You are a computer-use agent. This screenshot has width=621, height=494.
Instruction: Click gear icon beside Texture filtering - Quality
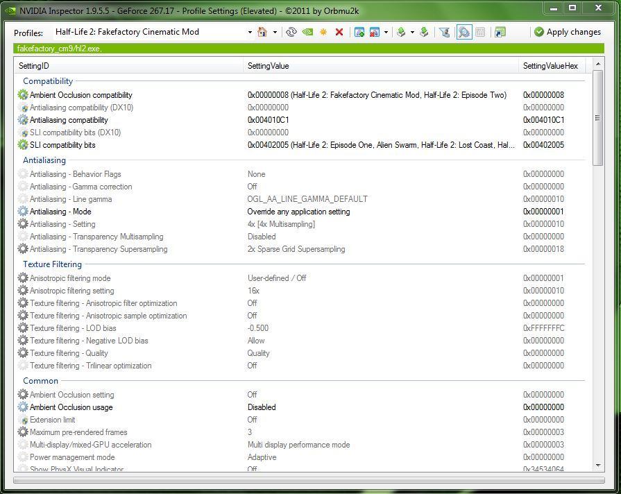[23, 352]
